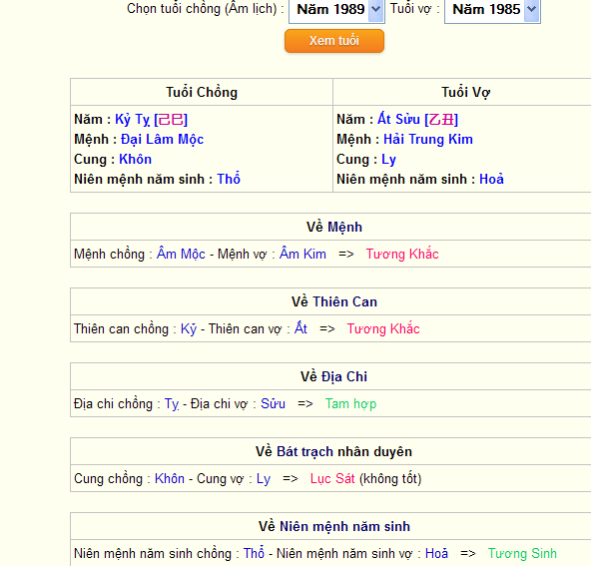Viewport: 591px width, 566px height.
Task: Click the 'Về Niên mệnh năm sinh' heading
Action: pyautogui.click(x=334, y=526)
